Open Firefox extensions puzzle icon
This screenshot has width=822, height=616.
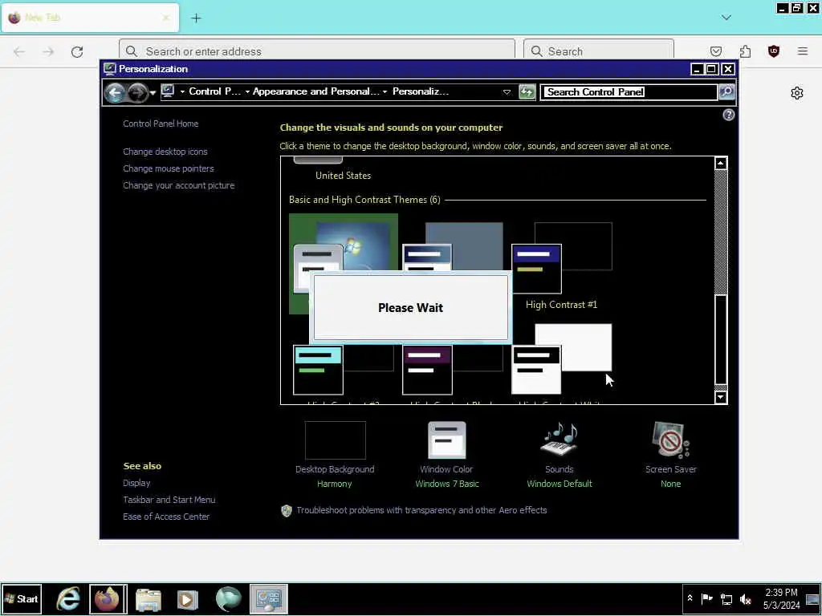745,51
